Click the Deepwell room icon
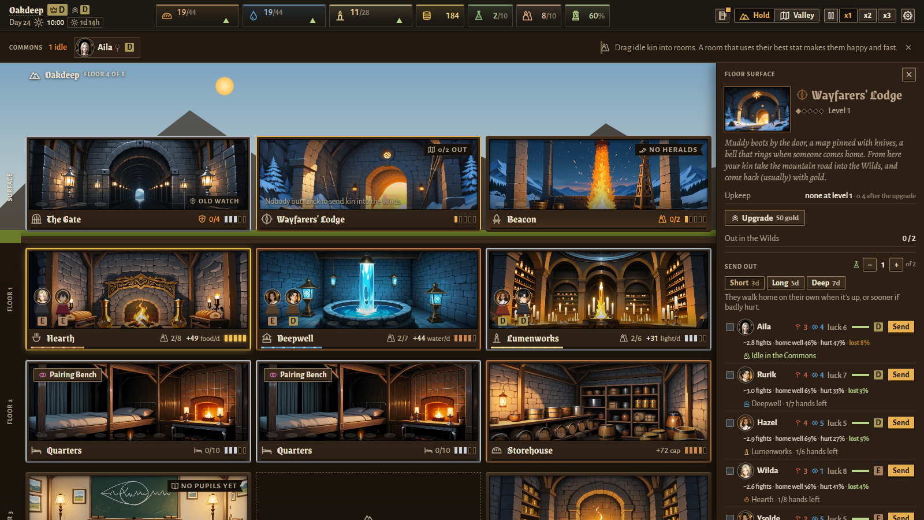 coord(267,338)
